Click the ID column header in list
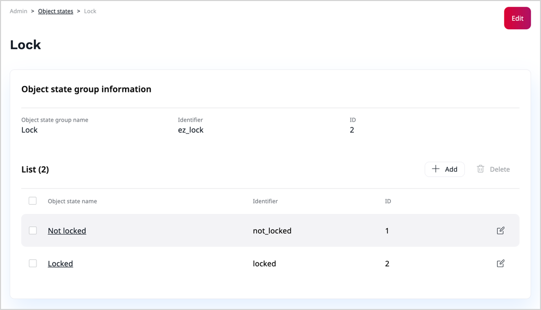The height and width of the screenshot is (310, 541). (x=388, y=201)
